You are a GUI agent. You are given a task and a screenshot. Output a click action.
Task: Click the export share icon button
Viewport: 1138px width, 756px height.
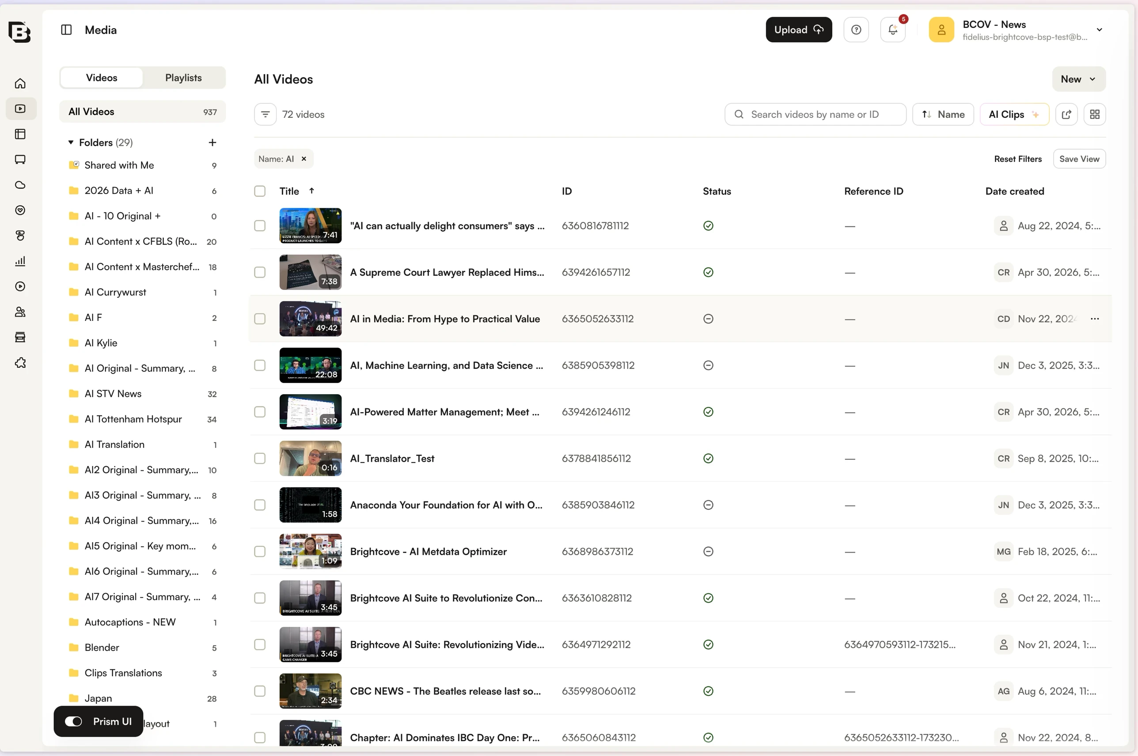1066,114
